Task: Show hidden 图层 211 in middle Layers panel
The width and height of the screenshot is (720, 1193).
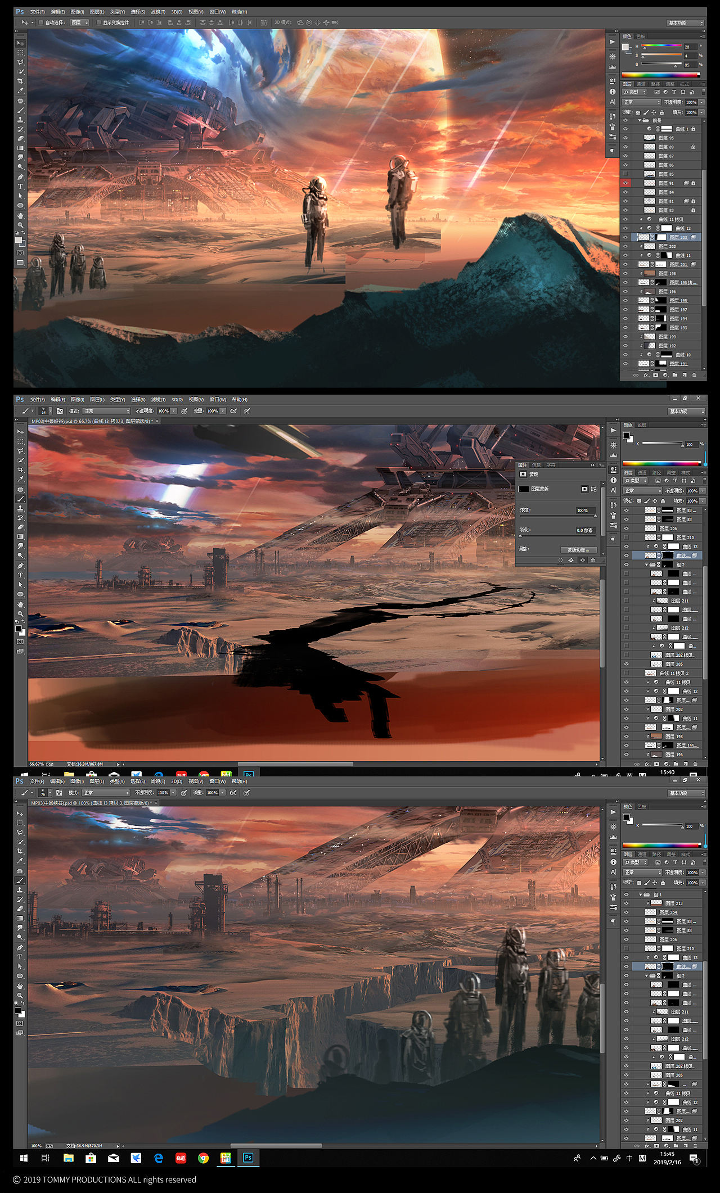Action: 626,600
